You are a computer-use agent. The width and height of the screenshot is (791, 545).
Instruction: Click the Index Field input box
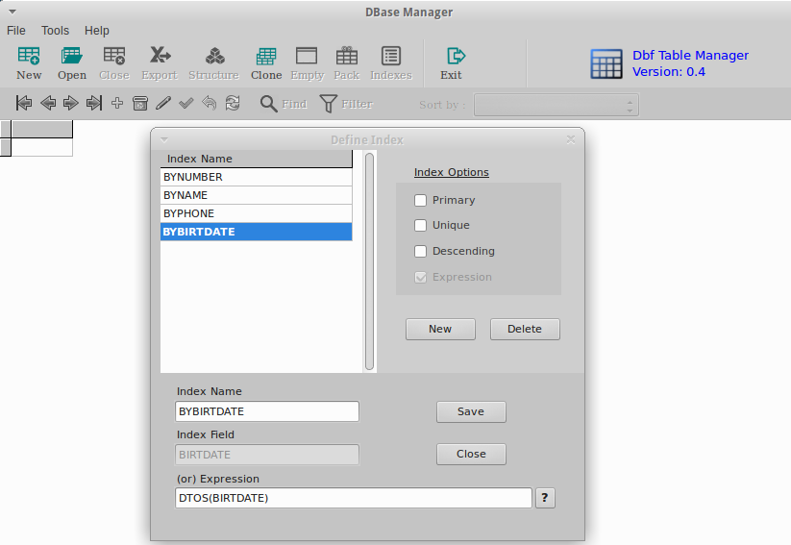coord(267,455)
